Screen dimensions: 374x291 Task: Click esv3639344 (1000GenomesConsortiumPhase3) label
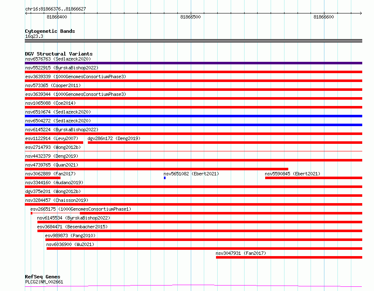[76, 94]
